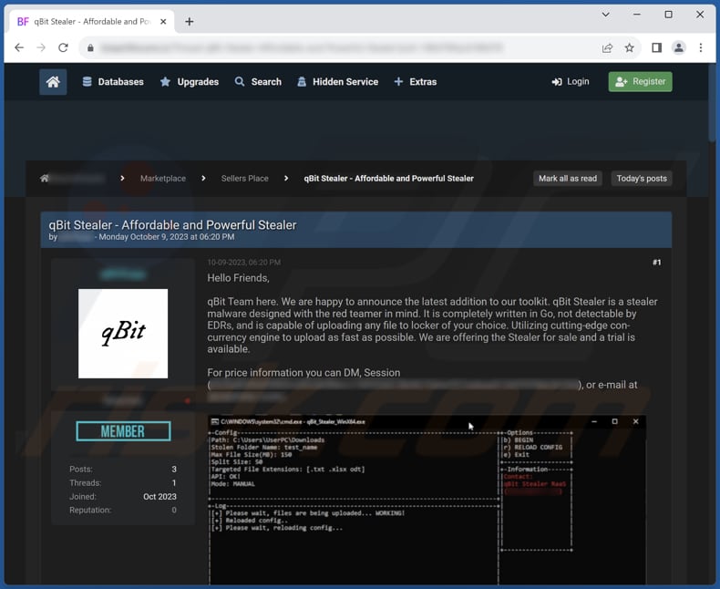Click the browser forward arrow
Viewport: 720px width, 589px height.
click(41, 47)
